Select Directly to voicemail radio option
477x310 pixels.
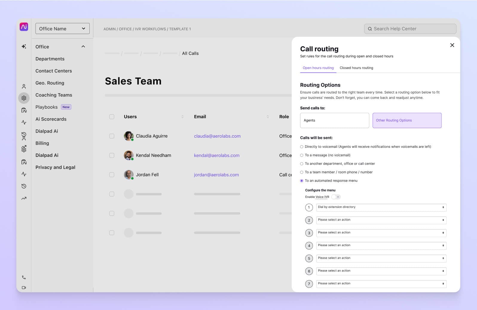click(302, 147)
